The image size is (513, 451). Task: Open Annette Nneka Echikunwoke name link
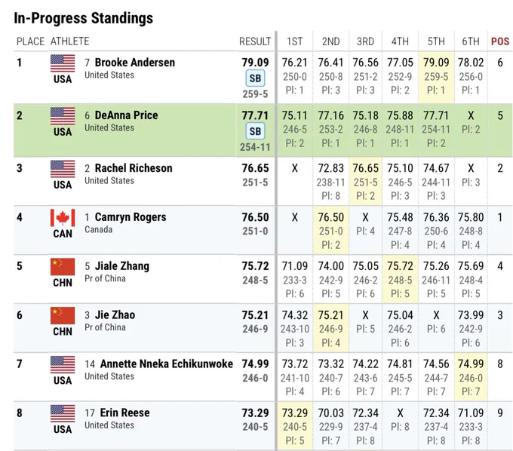tap(167, 364)
